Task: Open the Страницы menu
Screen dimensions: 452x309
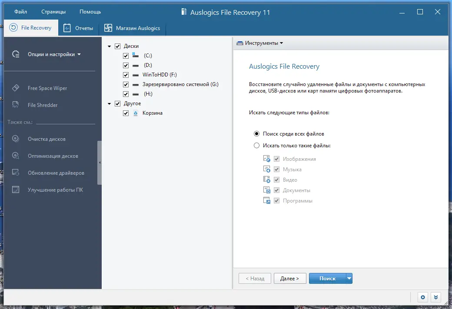Action: tap(53, 12)
